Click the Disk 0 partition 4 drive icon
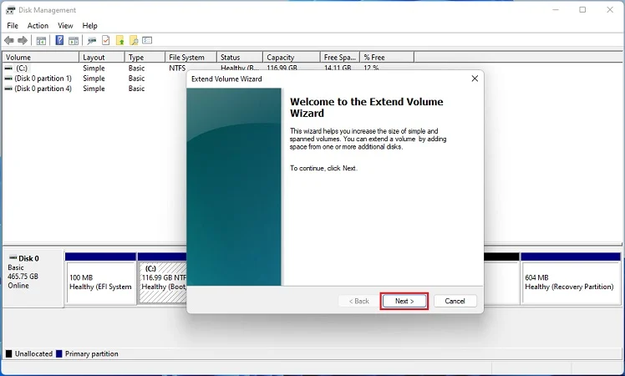625x376 pixels. pyautogui.click(x=8, y=89)
